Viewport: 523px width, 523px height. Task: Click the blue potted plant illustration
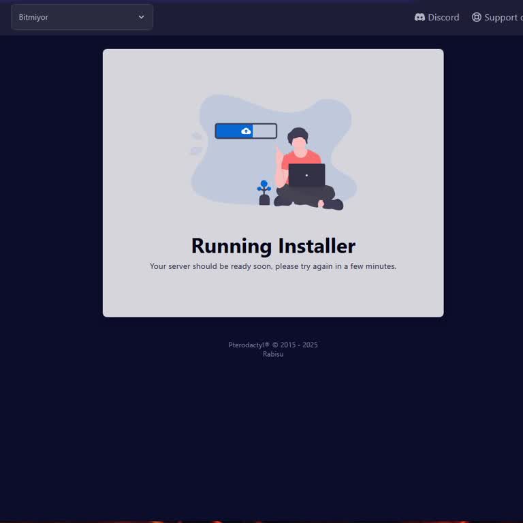(x=264, y=193)
